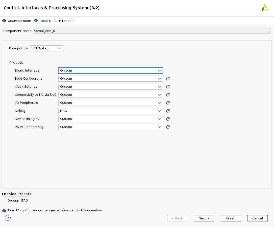Viewport: 274px width, 227px height.
Task: Click reset icon for Device Integrity
Action: click(x=168, y=119)
